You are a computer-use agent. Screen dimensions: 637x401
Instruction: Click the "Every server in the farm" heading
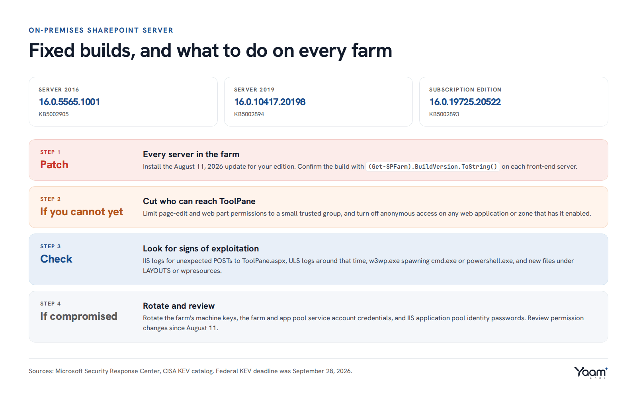click(191, 154)
